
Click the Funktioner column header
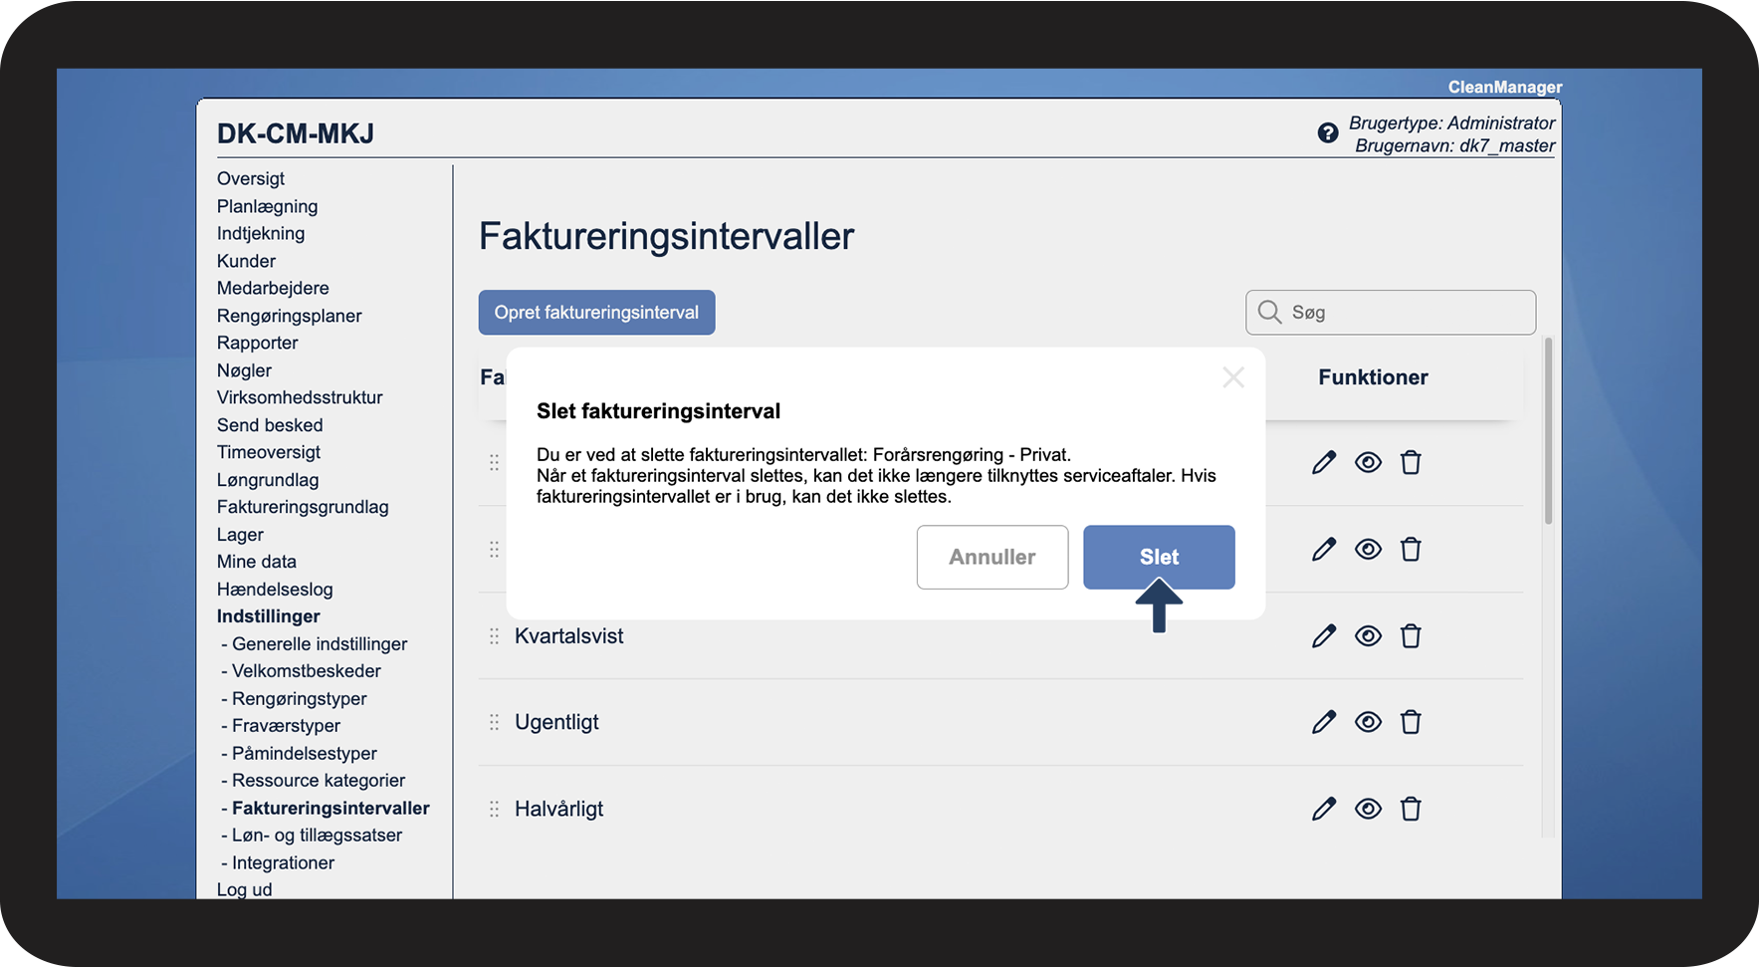pos(1373,377)
